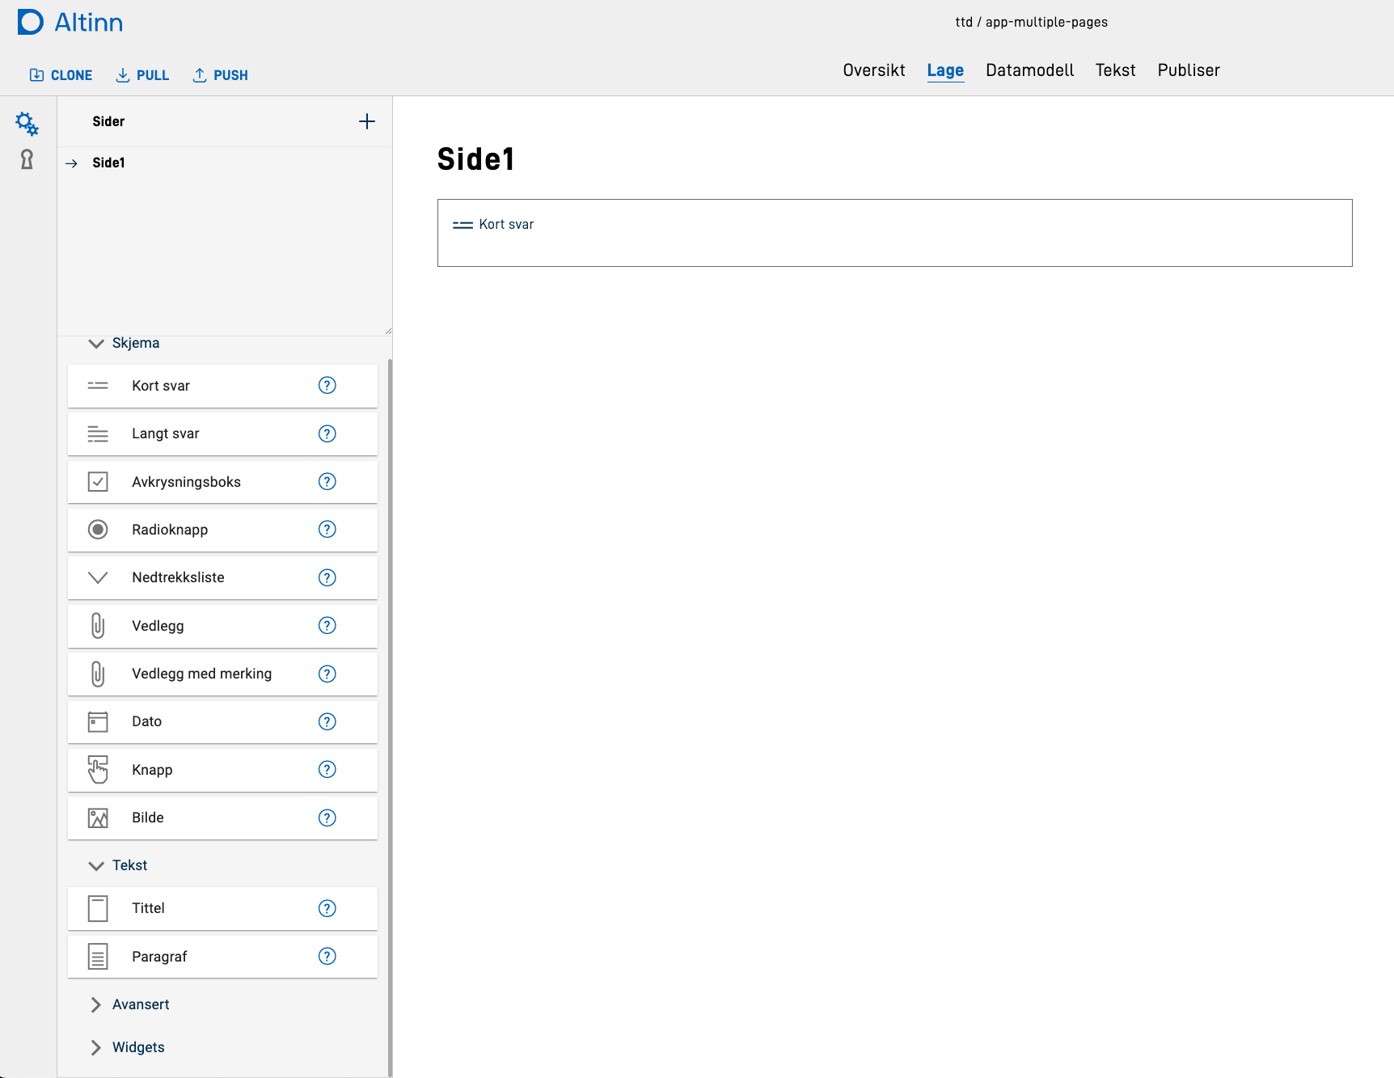1394x1078 pixels.
Task: Open help icon beside Paragraf
Action: pyautogui.click(x=327, y=957)
